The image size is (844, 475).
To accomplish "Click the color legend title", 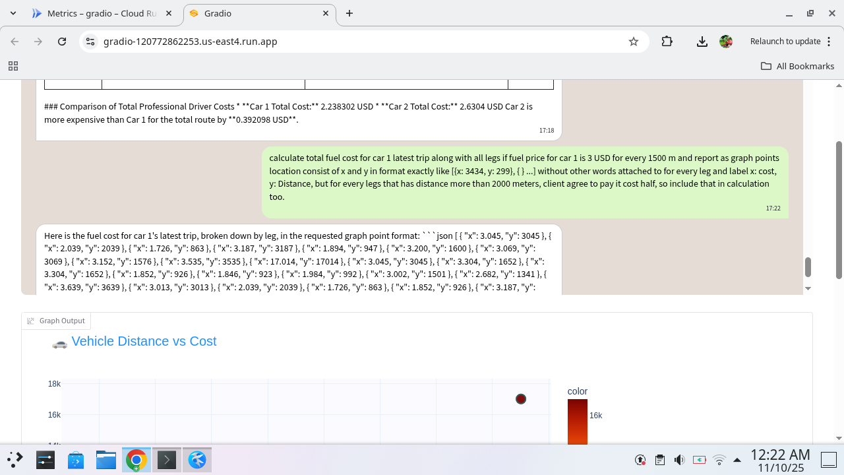I will (x=578, y=391).
